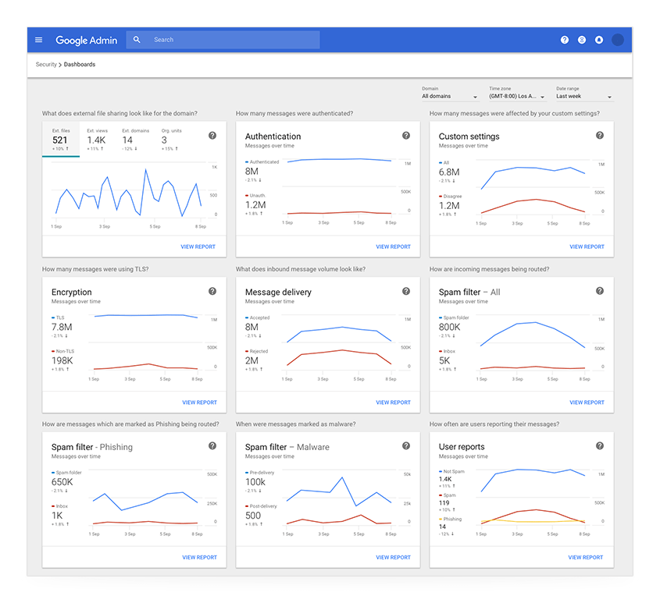Click help icon on Authentication card
The width and height of the screenshot is (660, 603).
406,136
